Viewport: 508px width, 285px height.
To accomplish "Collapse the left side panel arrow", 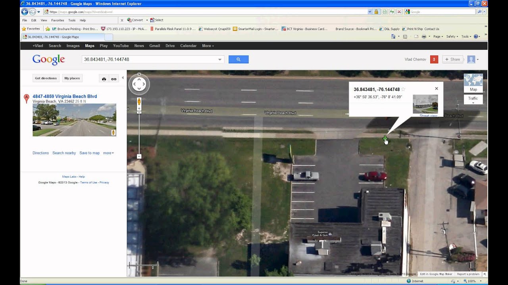I will (x=123, y=78).
